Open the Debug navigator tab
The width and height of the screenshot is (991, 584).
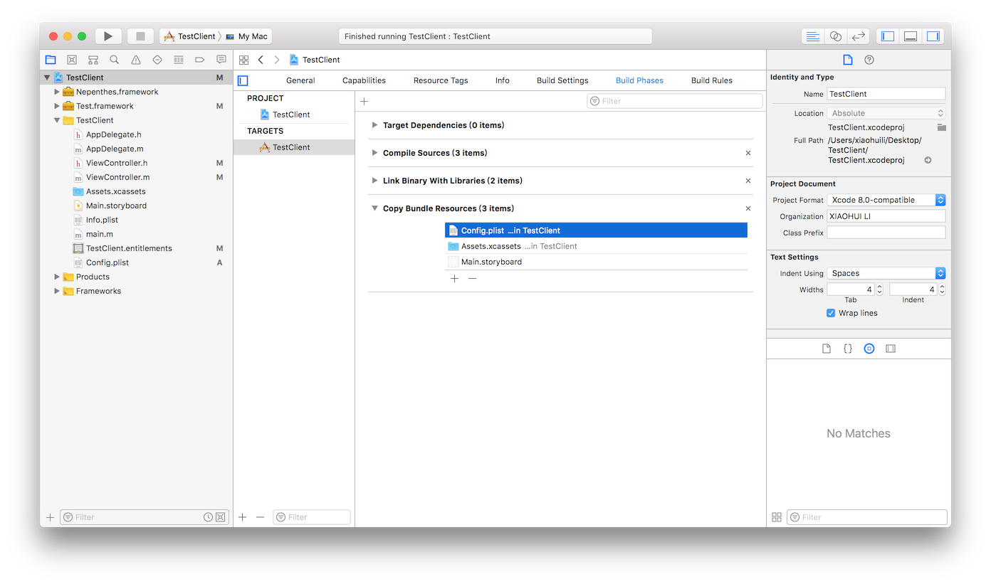(179, 60)
